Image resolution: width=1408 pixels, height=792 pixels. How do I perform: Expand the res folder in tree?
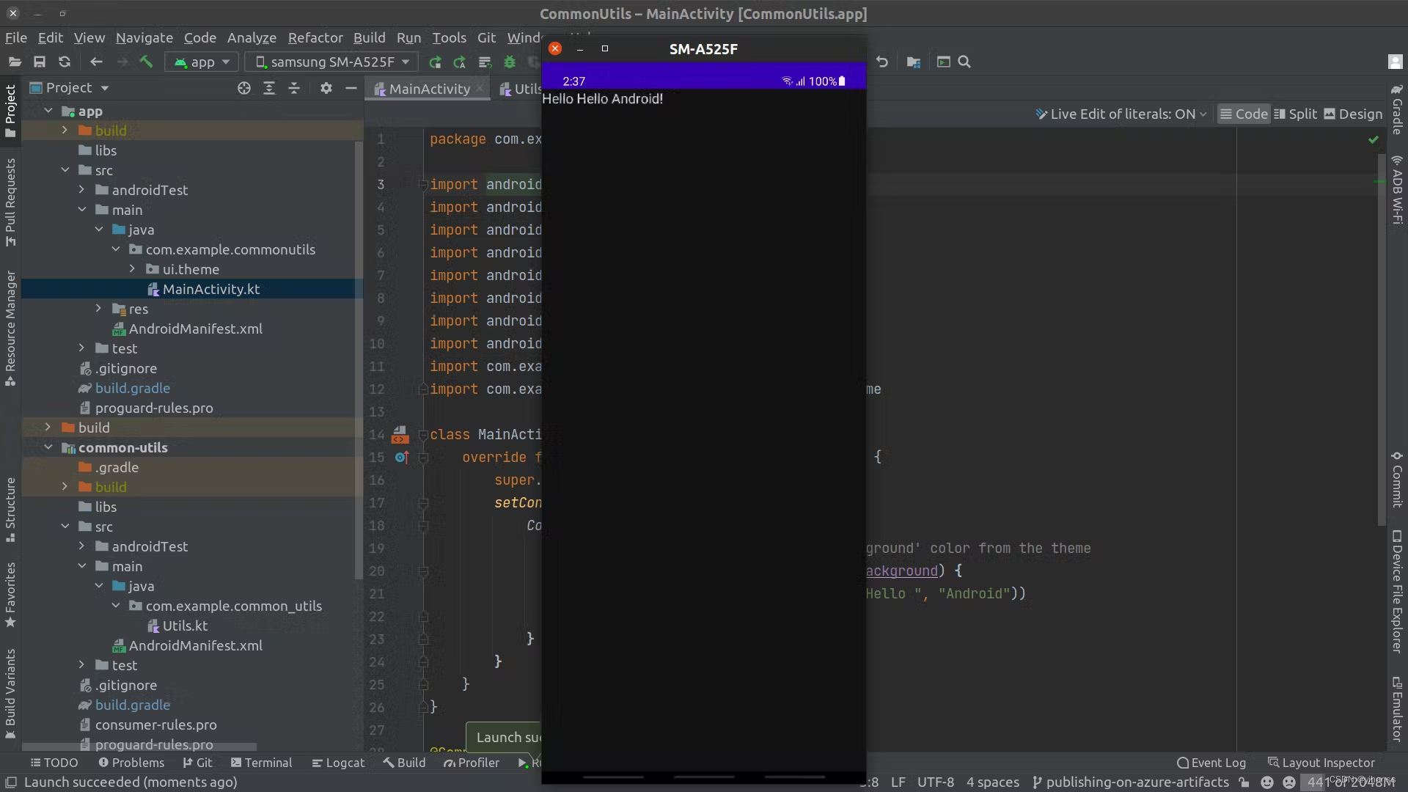98,309
